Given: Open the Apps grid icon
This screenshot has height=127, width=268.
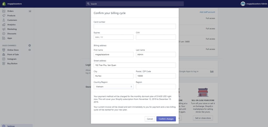Looking at the screenshot, I should click(x=4, y=38).
